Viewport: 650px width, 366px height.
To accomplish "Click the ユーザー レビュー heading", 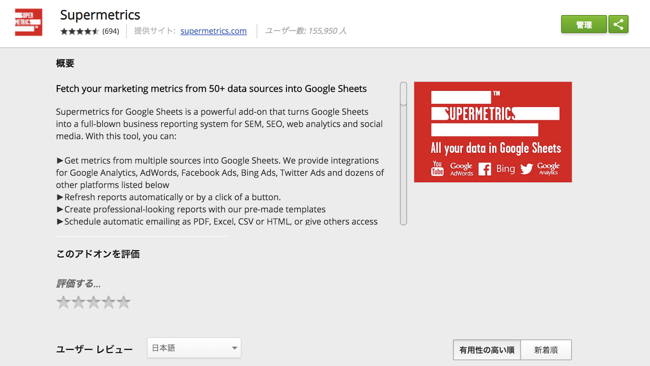I will pos(94,349).
